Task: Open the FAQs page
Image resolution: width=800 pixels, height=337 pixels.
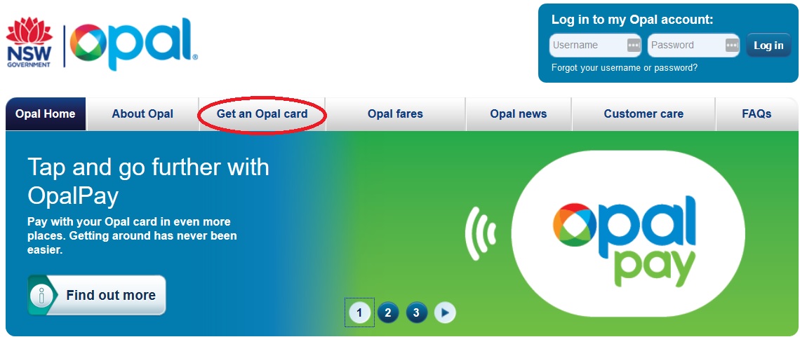Action: coord(756,114)
